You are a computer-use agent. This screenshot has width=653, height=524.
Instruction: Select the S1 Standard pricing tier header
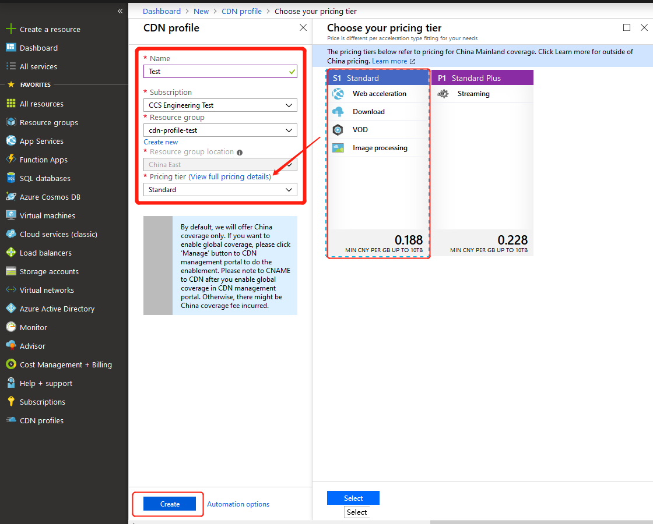378,78
